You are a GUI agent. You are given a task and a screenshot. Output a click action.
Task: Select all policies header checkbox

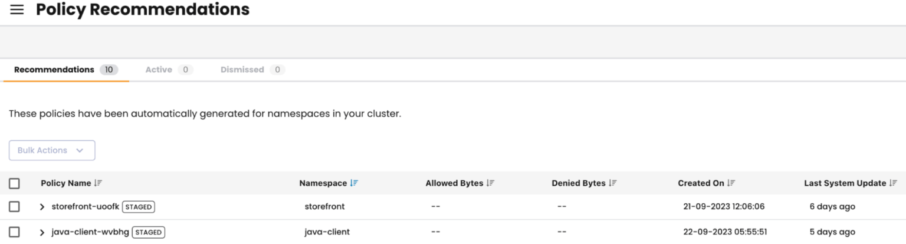coord(15,184)
